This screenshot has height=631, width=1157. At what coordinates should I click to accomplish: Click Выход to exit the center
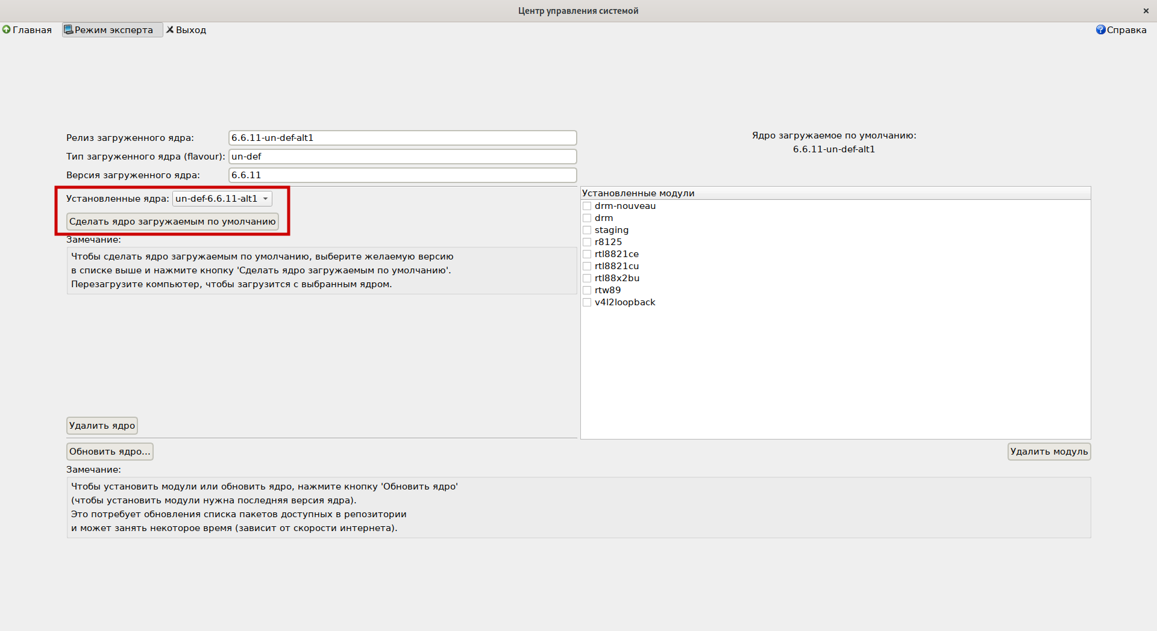coord(186,30)
